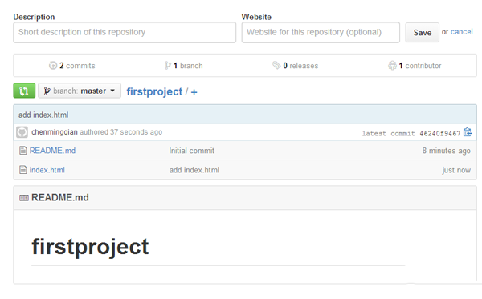View the 2 commits list
This screenshot has height=299, width=482.
click(77, 66)
